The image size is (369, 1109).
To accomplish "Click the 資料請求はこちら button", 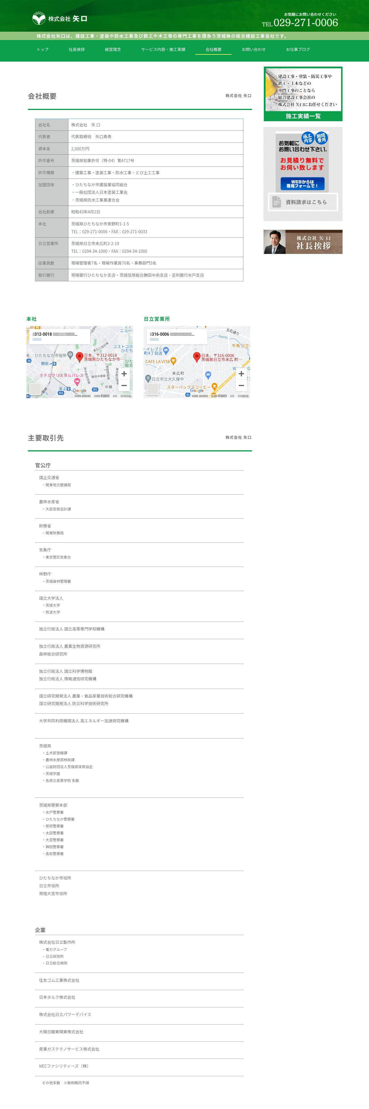I will [303, 202].
